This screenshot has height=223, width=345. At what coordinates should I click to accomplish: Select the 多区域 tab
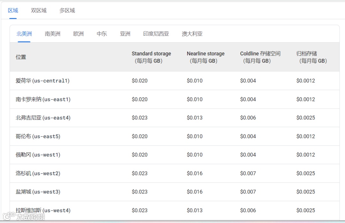[67, 11]
